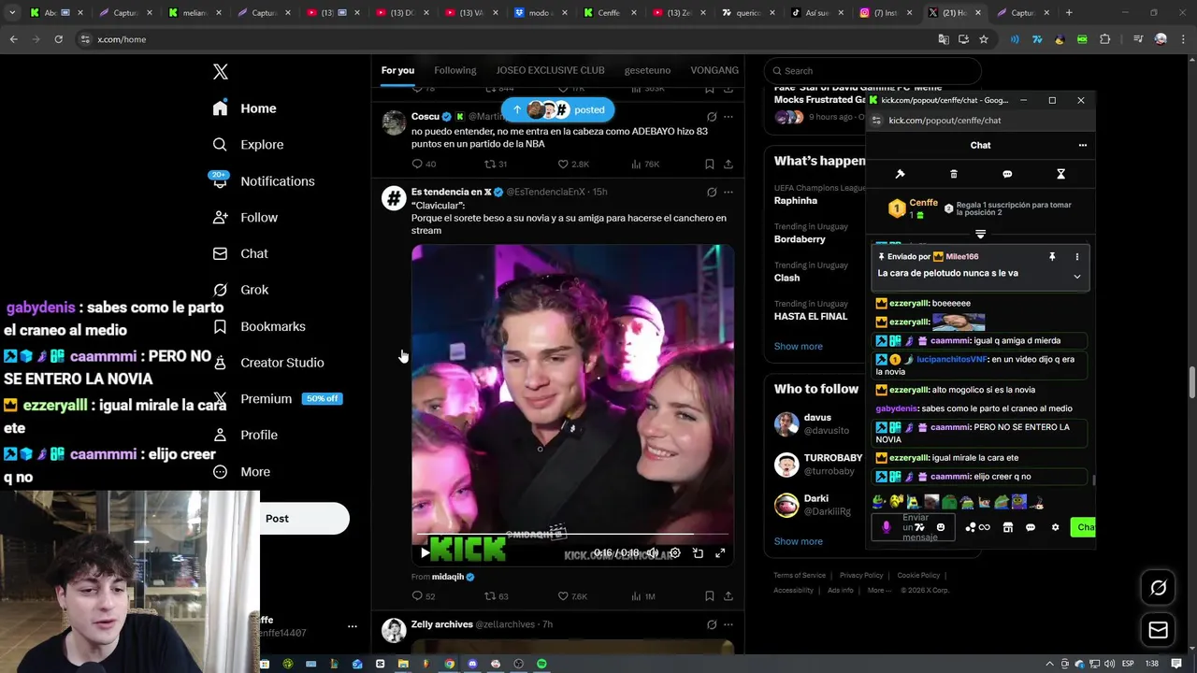Open the shop icon in Kick chat
1197x673 pixels.
1007,527
